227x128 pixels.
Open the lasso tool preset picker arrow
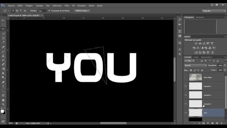(9, 11)
